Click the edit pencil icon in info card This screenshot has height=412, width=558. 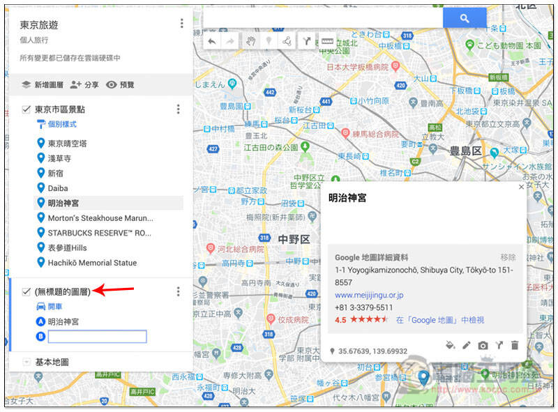click(466, 345)
